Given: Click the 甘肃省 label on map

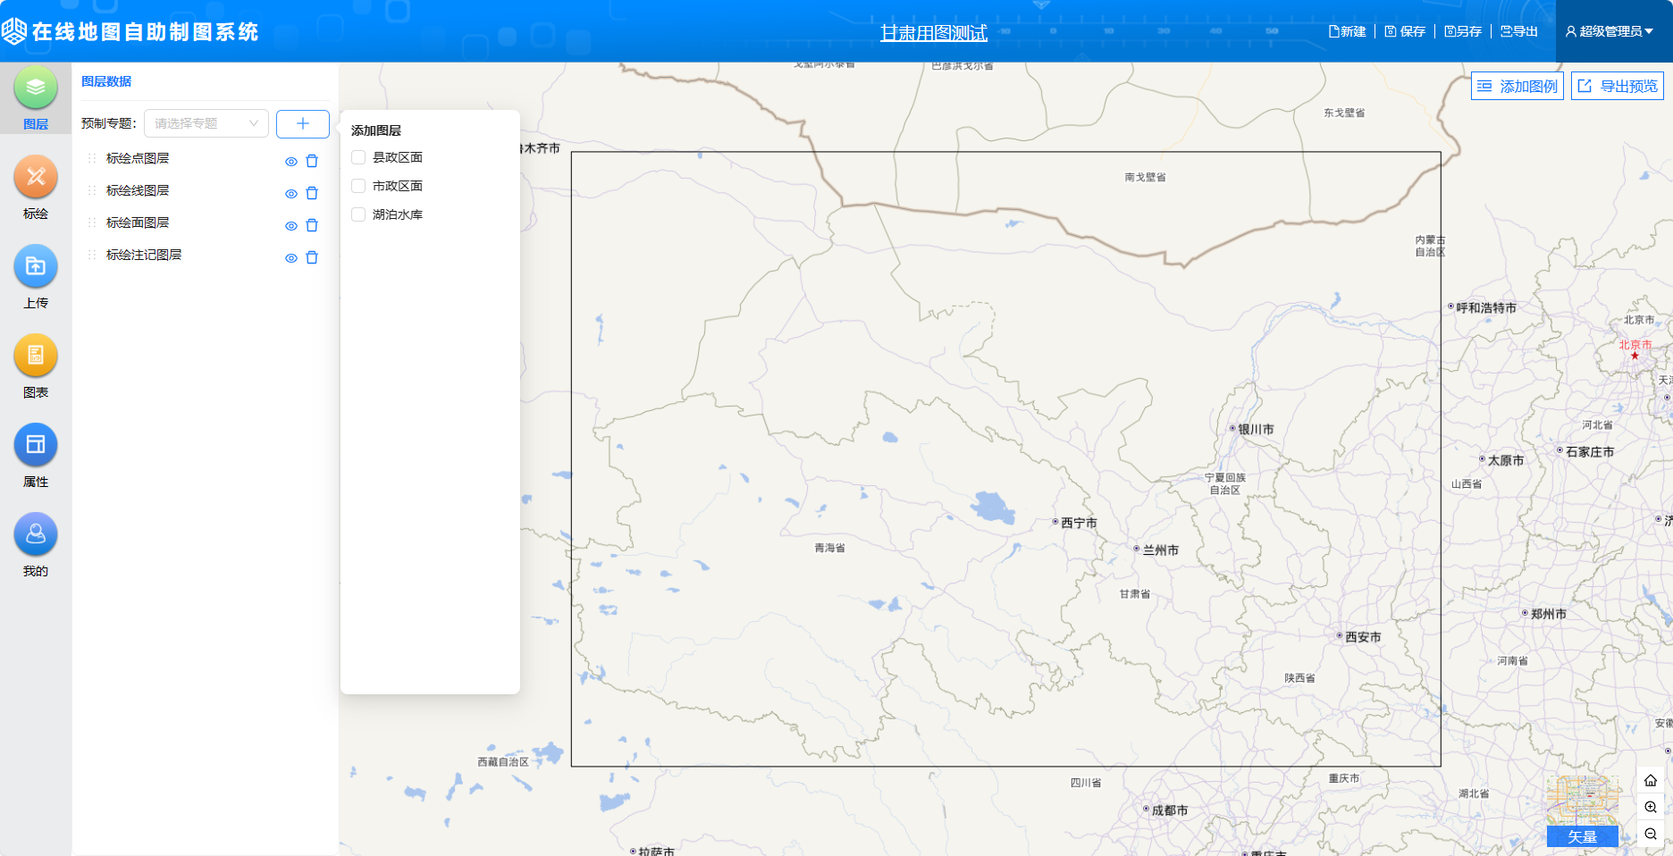Looking at the screenshot, I should click(1135, 594).
